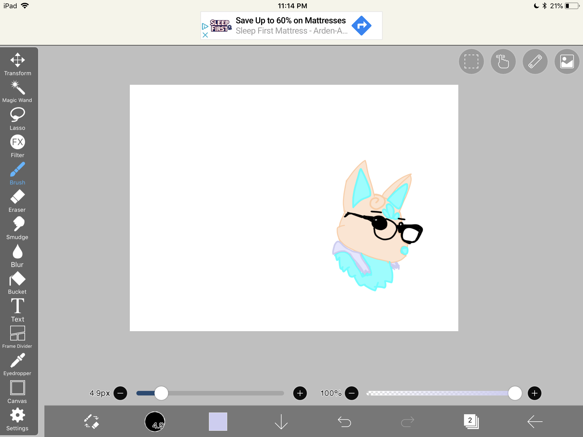Toggle the ruler tool button

[x=535, y=61]
